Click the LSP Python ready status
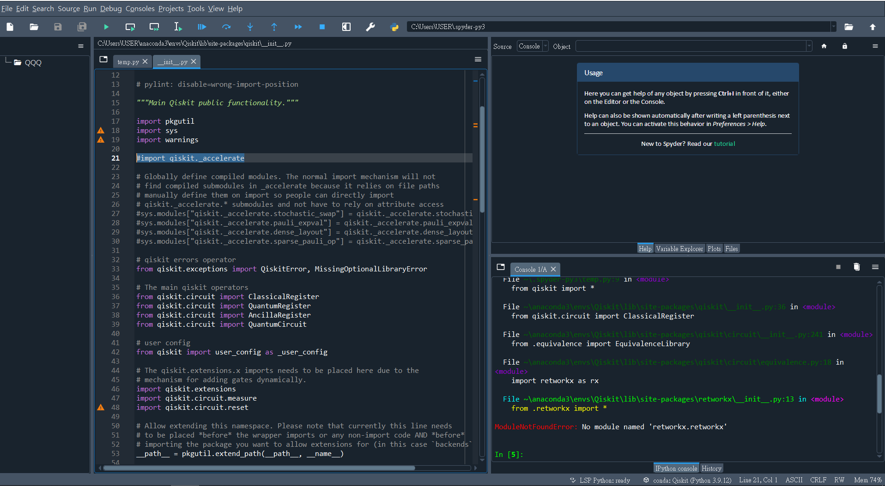 (600, 480)
